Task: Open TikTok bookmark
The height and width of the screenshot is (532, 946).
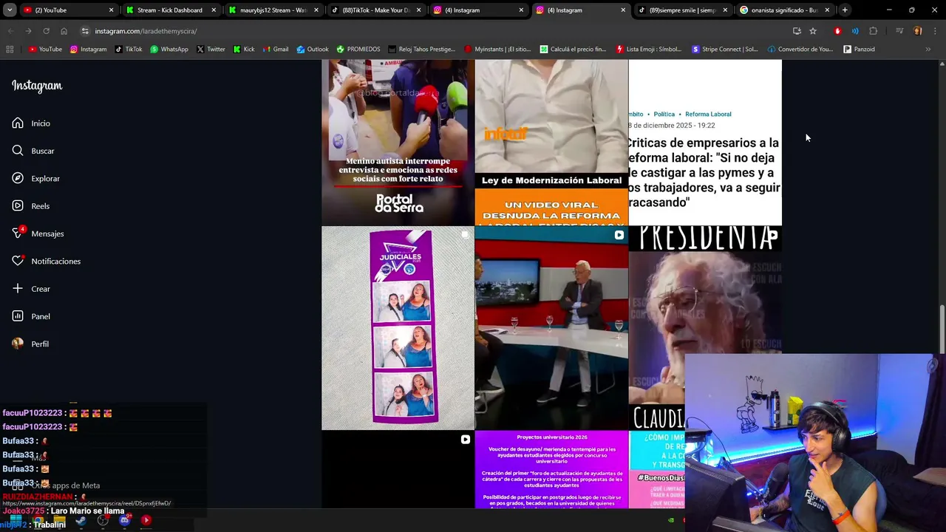Action: [128, 50]
